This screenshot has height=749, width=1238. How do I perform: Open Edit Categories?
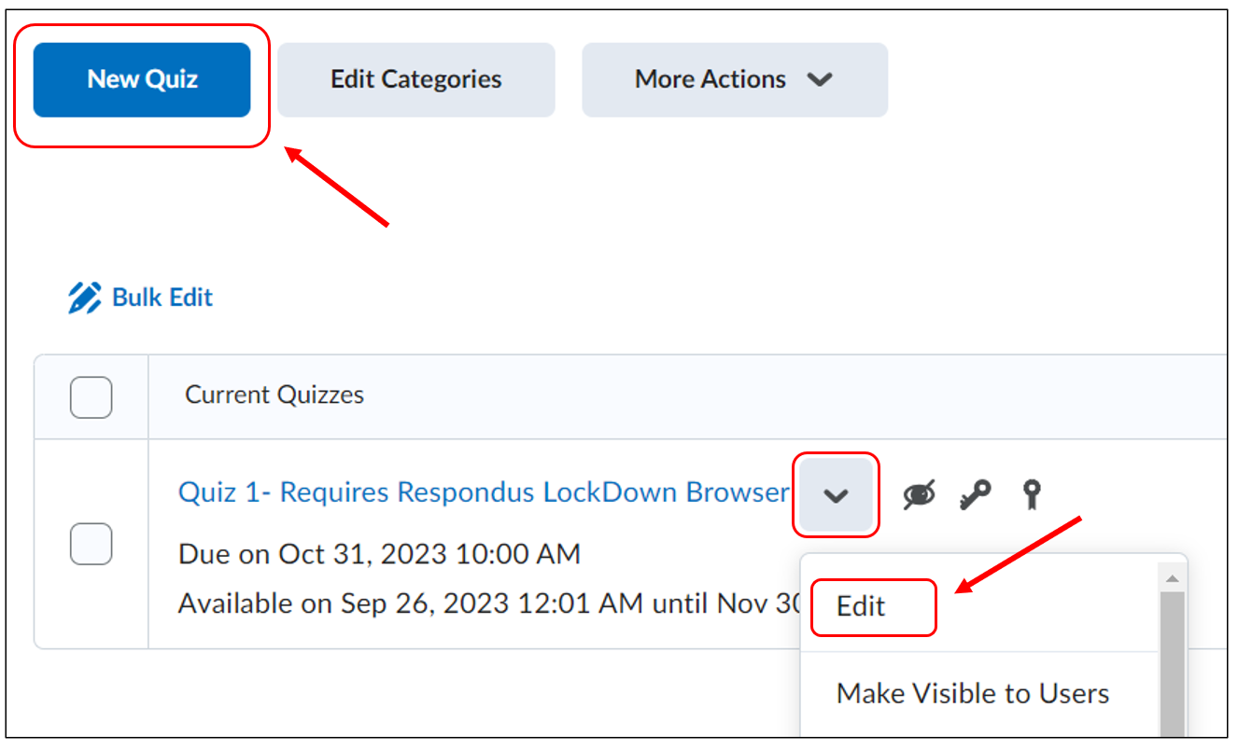point(415,80)
